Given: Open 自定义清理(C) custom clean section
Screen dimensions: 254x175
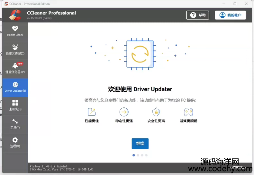Looking at the screenshot, I should [15, 50].
